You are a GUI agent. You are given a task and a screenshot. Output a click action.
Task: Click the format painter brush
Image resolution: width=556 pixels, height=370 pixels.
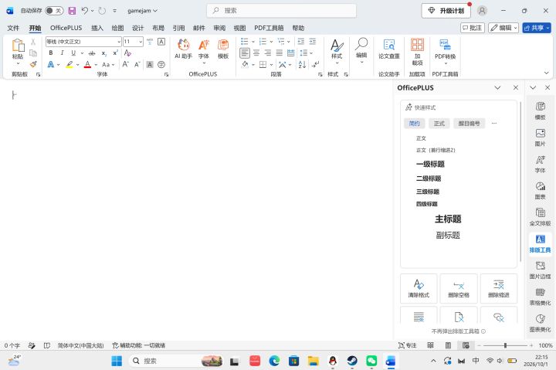pos(33,64)
